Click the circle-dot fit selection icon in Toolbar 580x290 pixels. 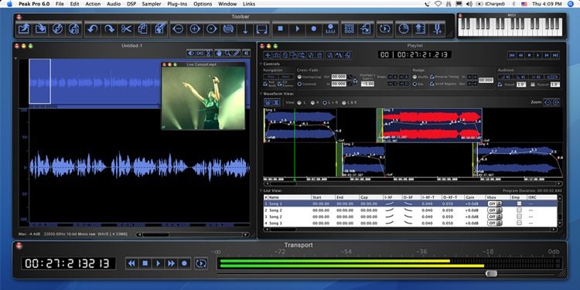pyautogui.click(x=212, y=29)
